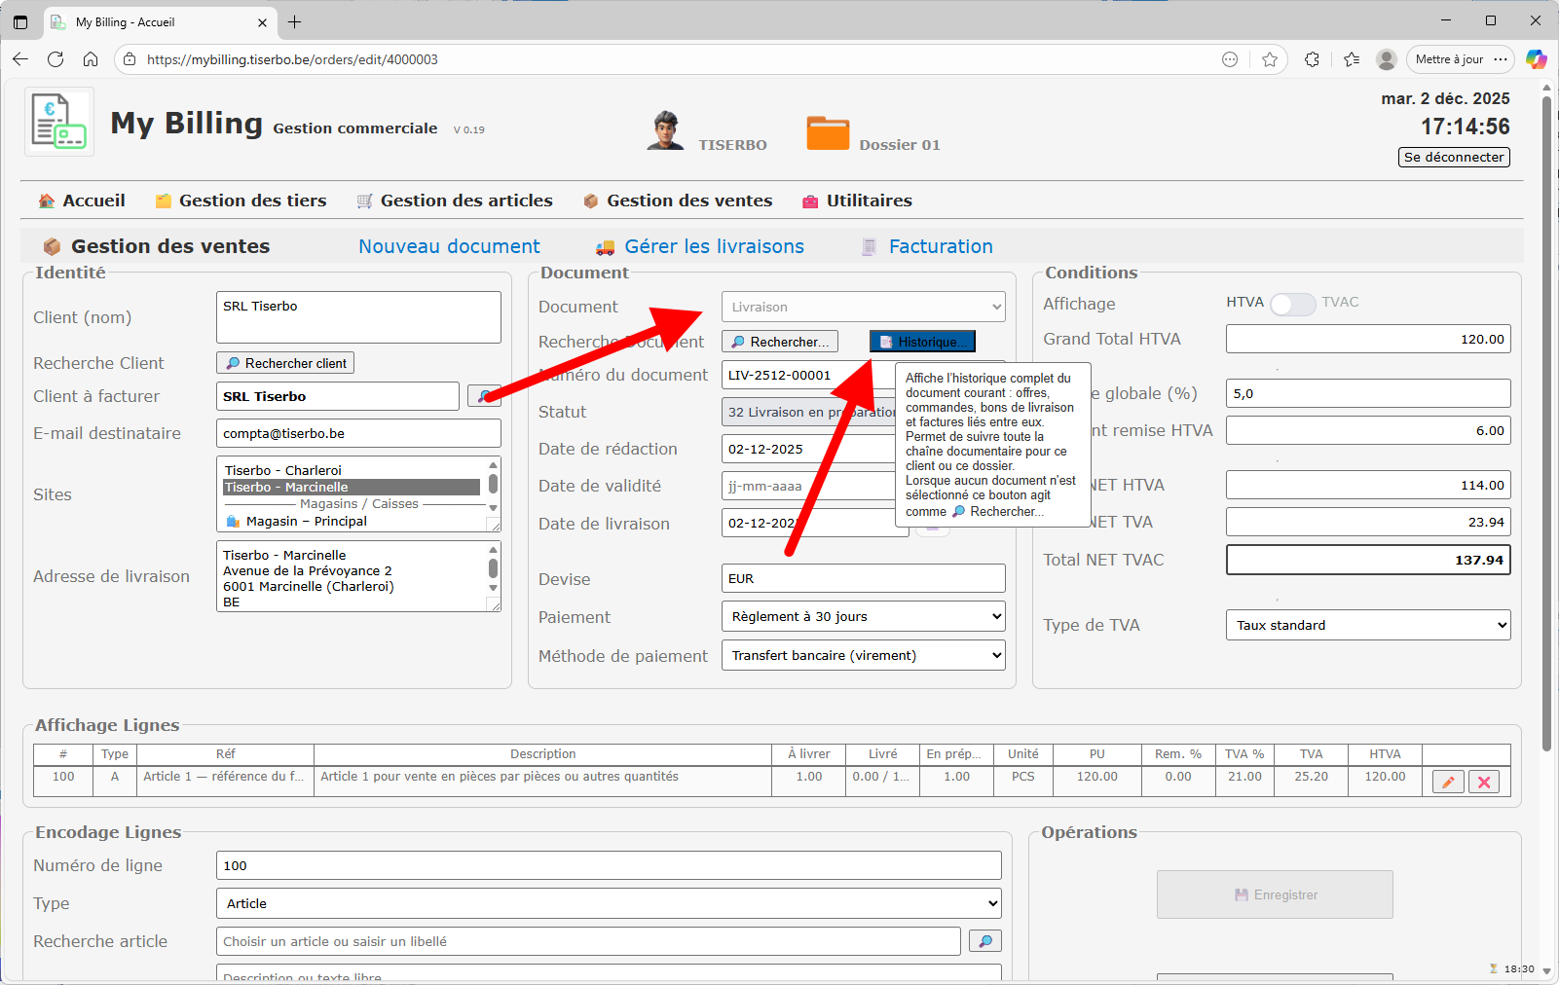Open the Type de TVA dropdown
Viewport: 1559px width, 985px height.
coord(1367,625)
